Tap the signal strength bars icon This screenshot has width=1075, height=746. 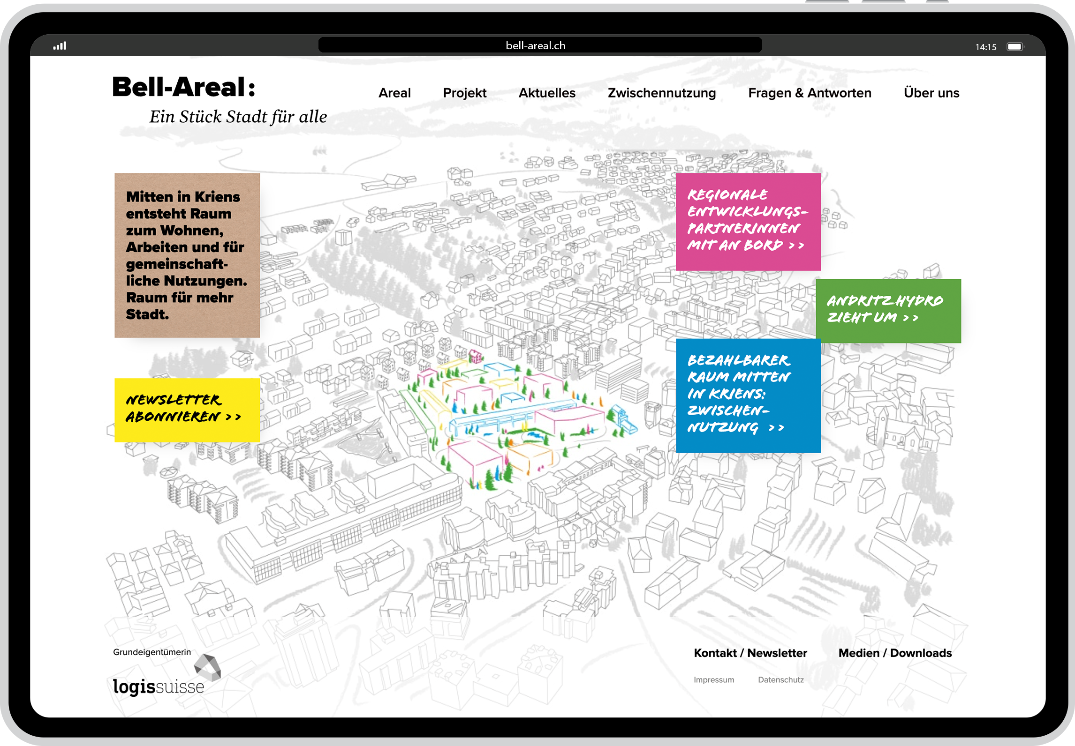point(60,46)
